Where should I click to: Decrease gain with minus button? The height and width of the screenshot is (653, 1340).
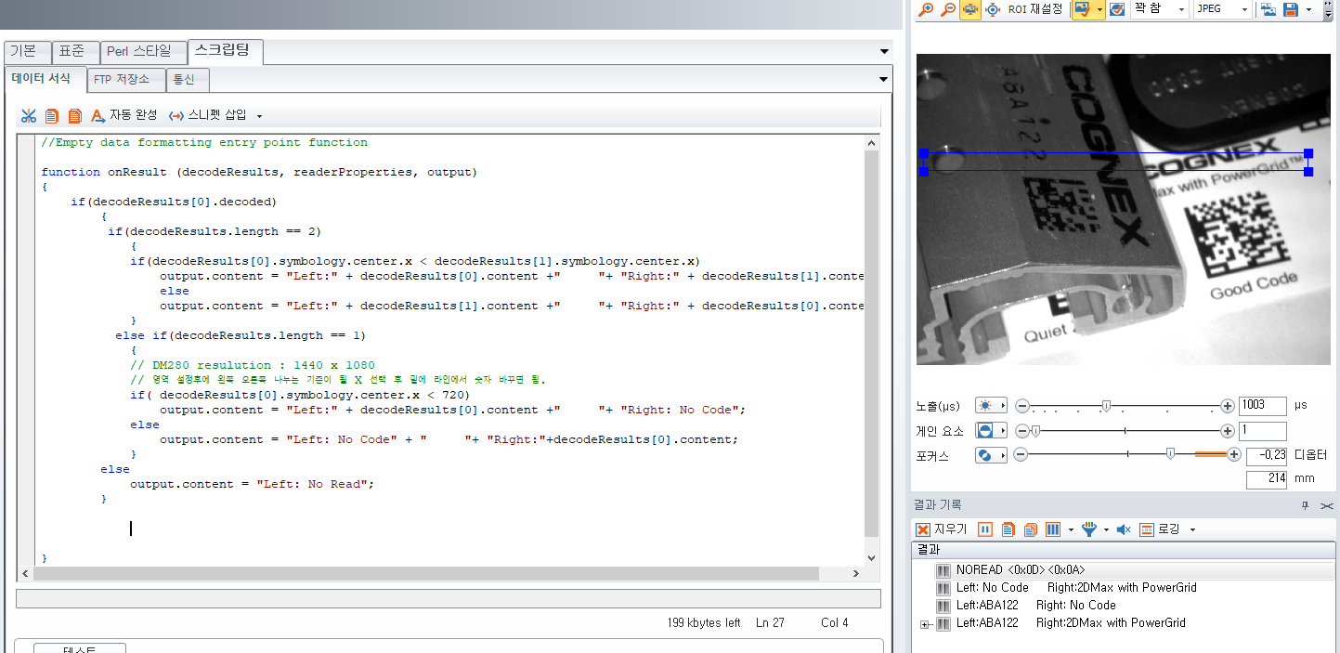click(1021, 431)
